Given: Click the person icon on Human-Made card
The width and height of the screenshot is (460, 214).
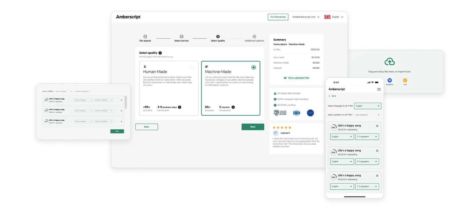Looking at the screenshot, I should coord(145,67).
